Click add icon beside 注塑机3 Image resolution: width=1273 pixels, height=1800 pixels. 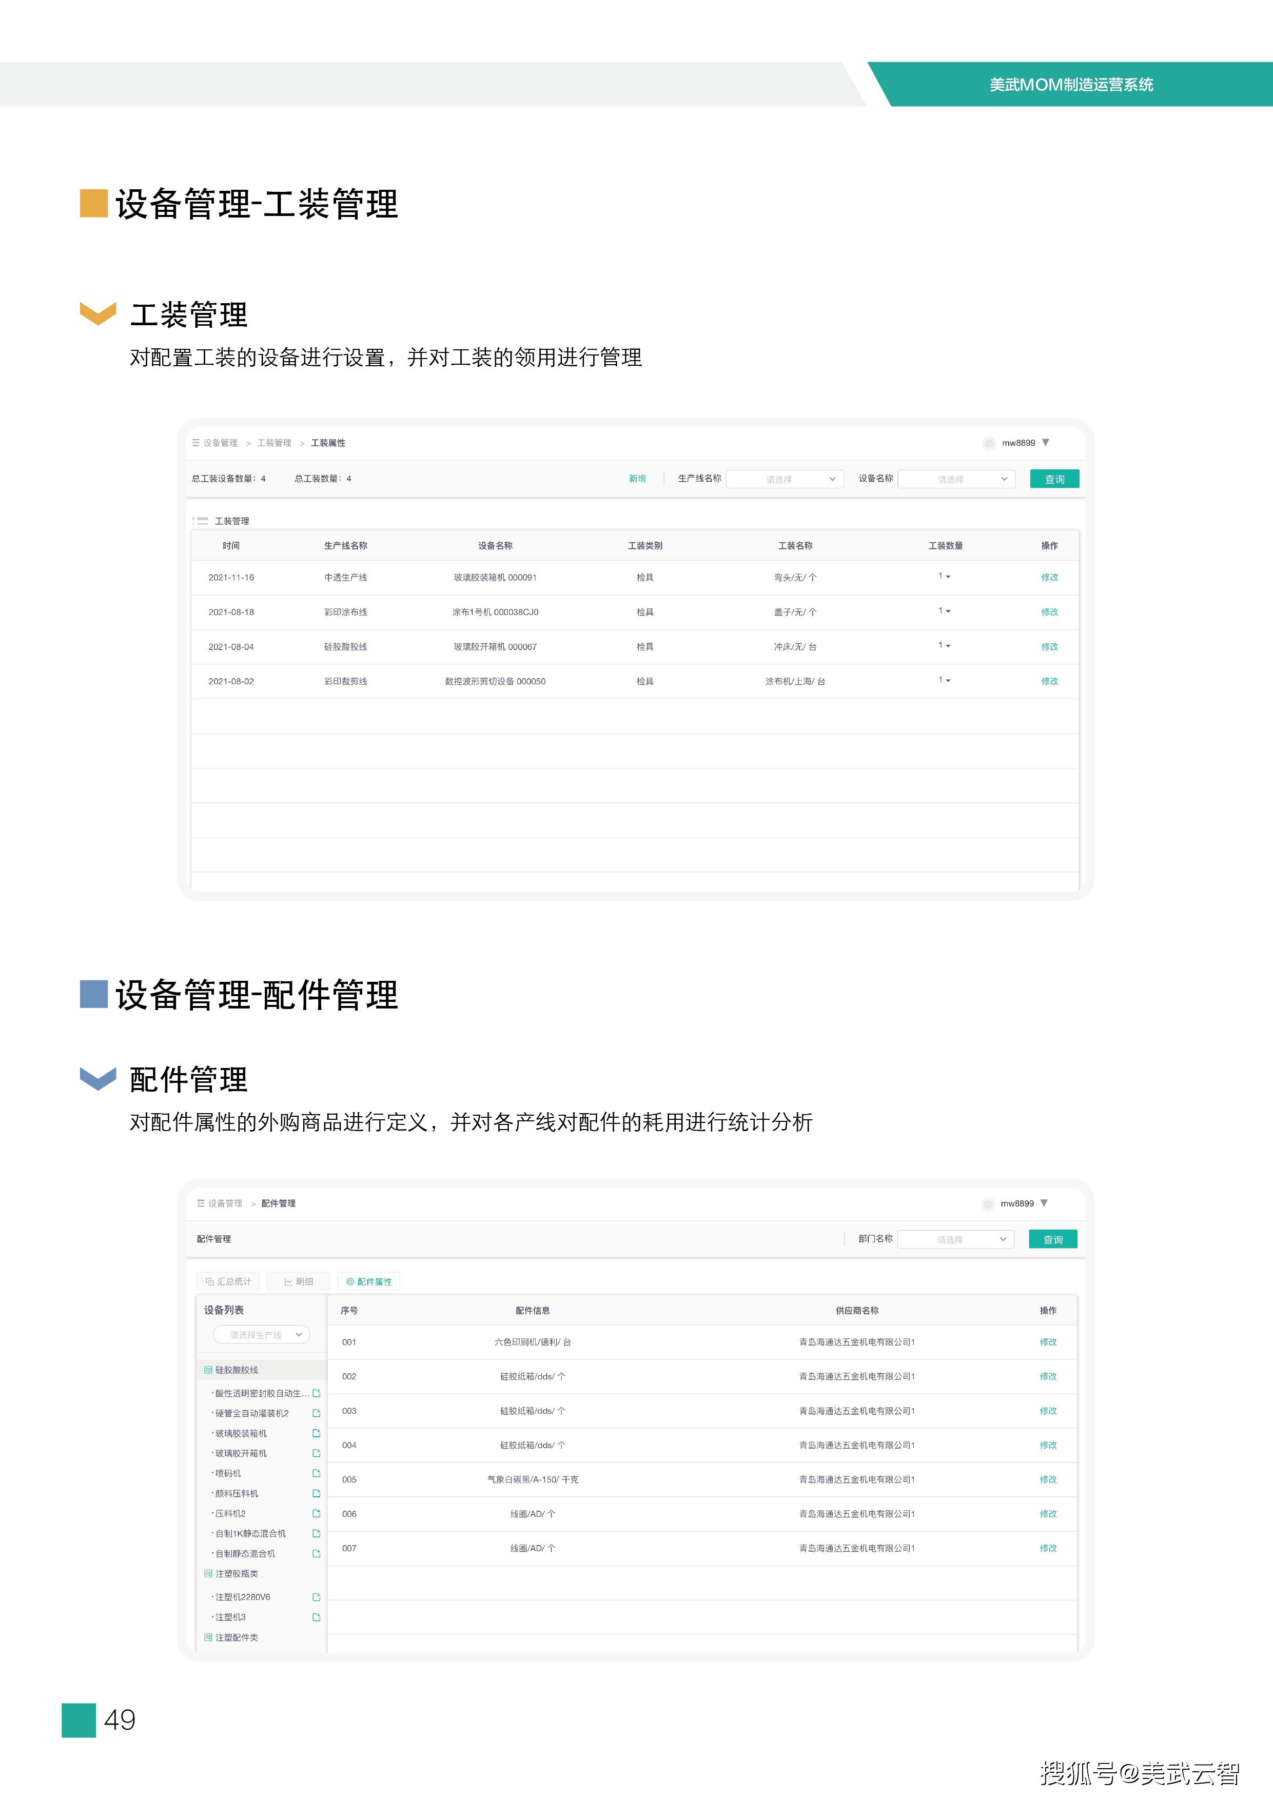(x=316, y=1616)
